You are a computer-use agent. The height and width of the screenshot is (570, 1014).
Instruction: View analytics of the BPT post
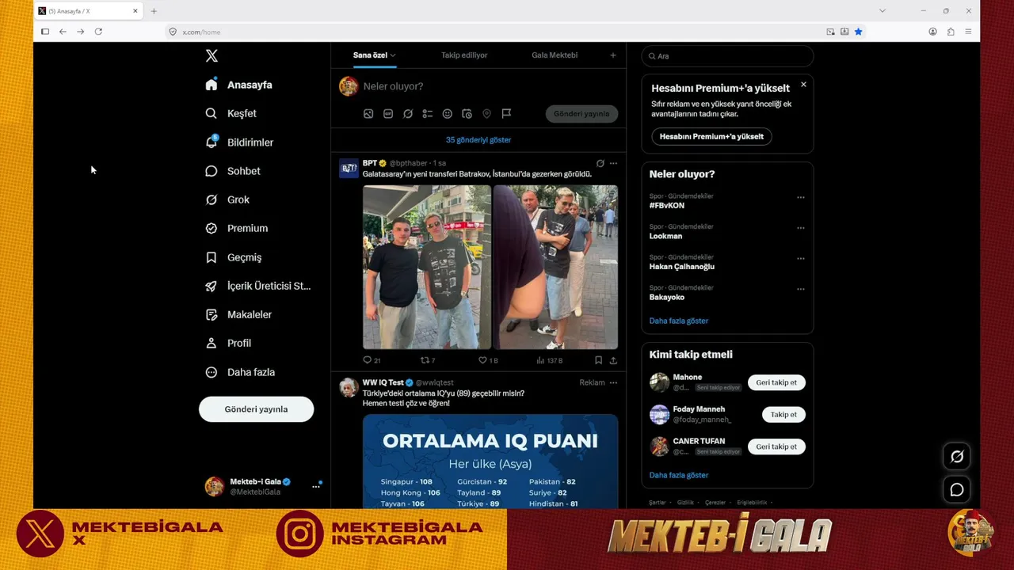pos(550,360)
